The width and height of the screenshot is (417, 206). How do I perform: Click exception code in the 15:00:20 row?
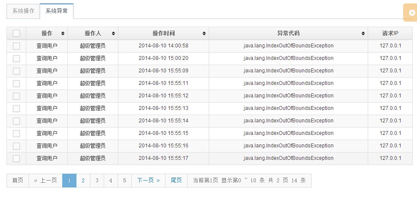pos(288,58)
